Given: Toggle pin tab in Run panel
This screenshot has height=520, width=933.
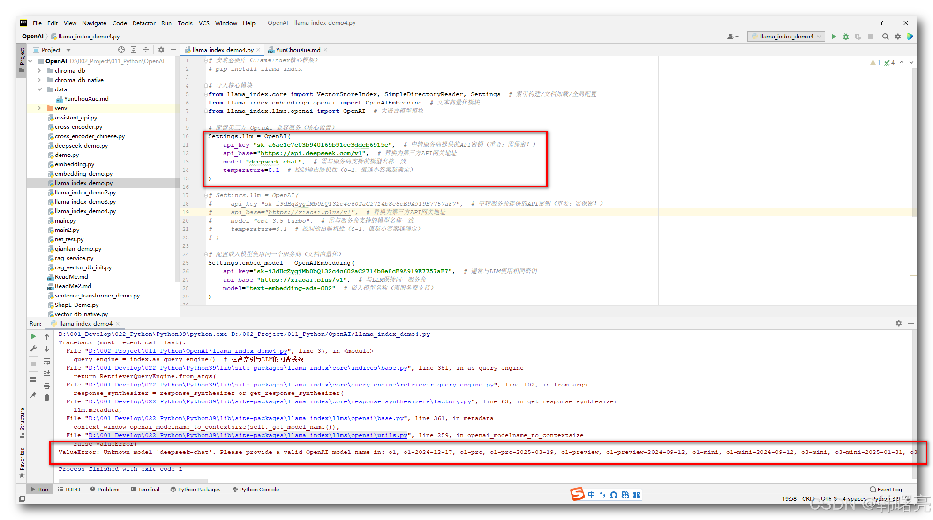Looking at the screenshot, I should (x=33, y=395).
